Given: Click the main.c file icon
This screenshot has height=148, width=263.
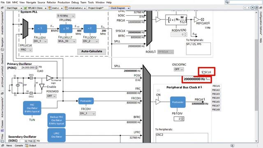Looking at the screenshot, I should [50, 8].
